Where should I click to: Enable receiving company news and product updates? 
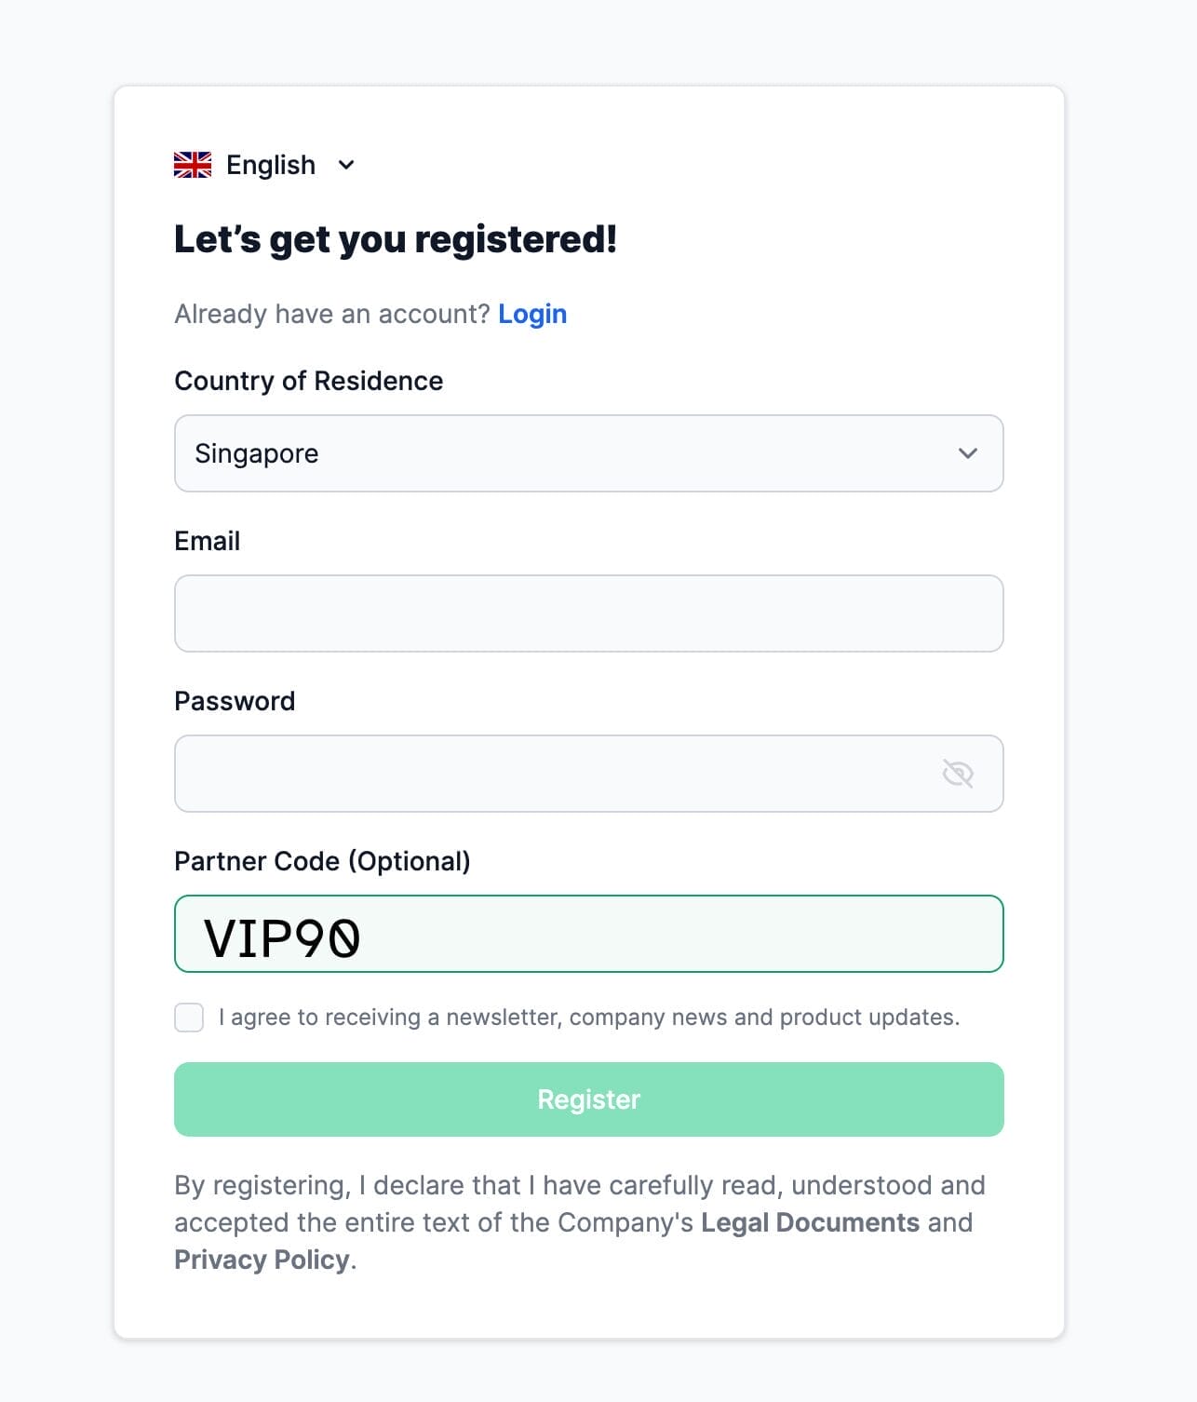coord(189,1018)
